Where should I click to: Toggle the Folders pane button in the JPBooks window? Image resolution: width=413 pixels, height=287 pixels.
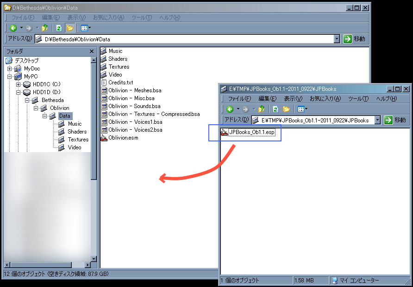tap(287, 109)
